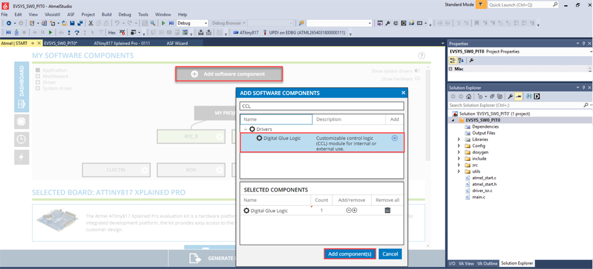The width and height of the screenshot is (593, 269).
Task: Click the notification flag icon near Quick Launch
Action: coord(481,5)
